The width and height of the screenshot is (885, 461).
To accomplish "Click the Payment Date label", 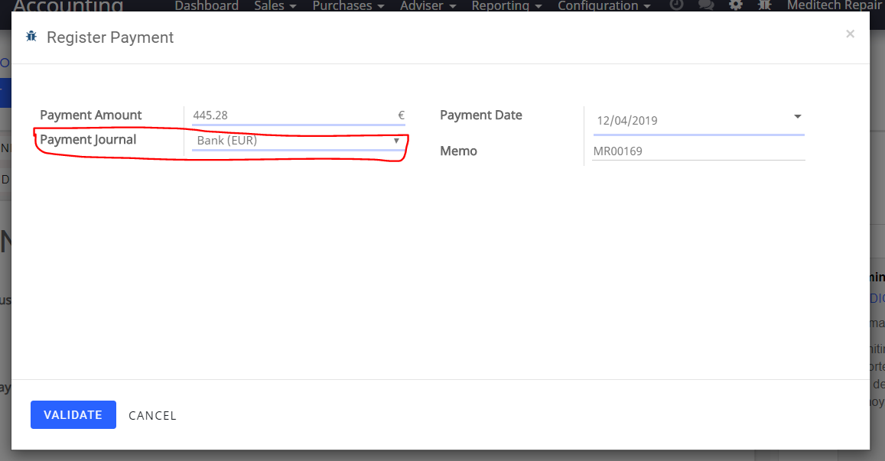I will pyautogui.click(x=481, y=115).
